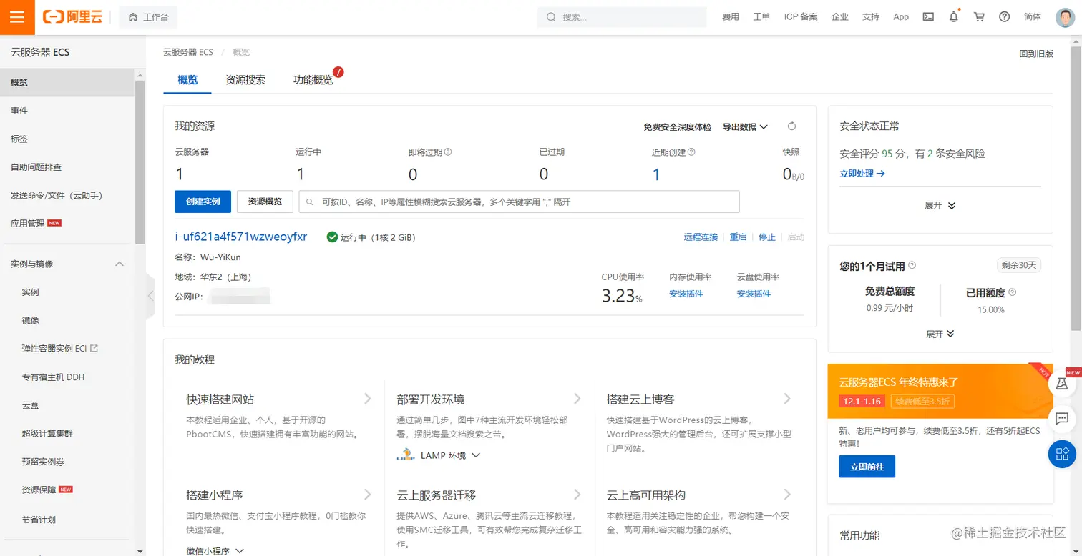The height and width of the screenshot is (556, 1082).
Task: Click the magnifier icon in resource search box
Action: click(311, 202)
